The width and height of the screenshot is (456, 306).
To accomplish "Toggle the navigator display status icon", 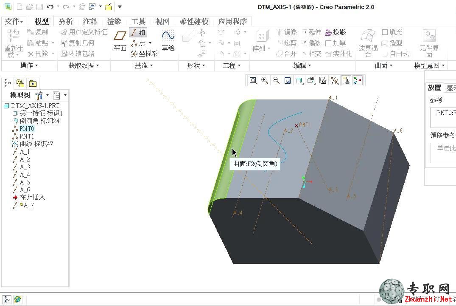I will (x=7, y=299).
